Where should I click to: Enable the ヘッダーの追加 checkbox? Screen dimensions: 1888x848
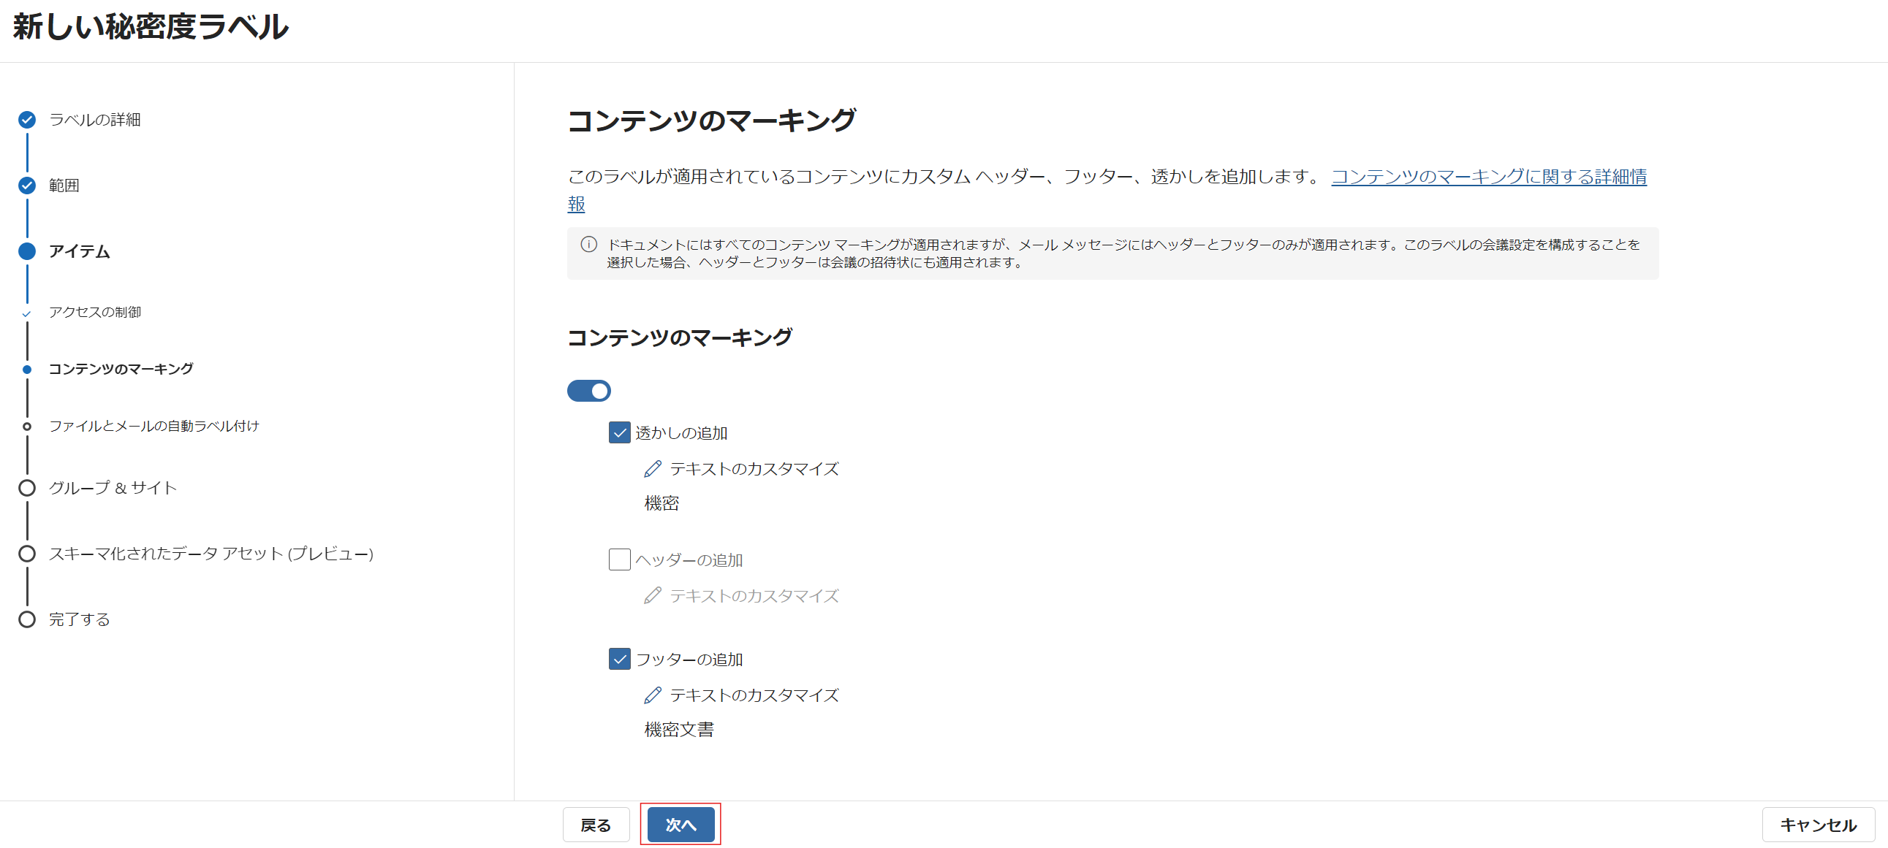click(619, 559)
